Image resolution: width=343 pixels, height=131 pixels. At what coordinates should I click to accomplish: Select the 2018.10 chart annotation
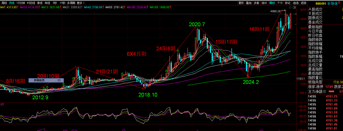pos(148,95)
